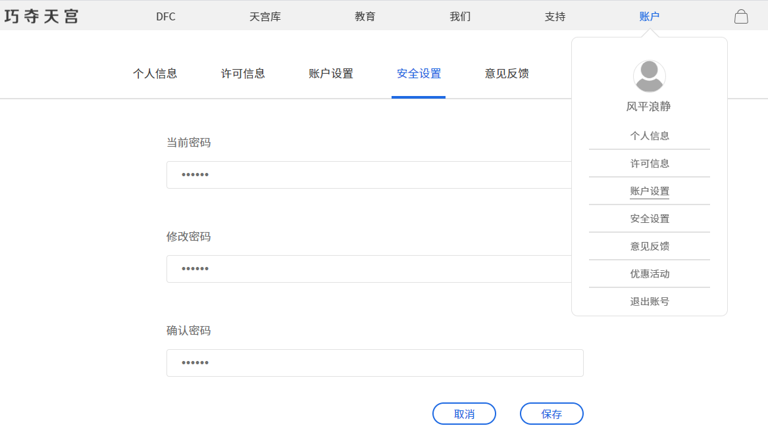This screenshot has width=768, height=432.
Task: Go to 天宫库 in the top navigation
Action: [265, 16]
